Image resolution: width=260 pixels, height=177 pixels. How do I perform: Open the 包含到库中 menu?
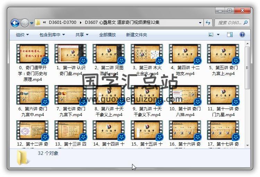tap(52, 35)
